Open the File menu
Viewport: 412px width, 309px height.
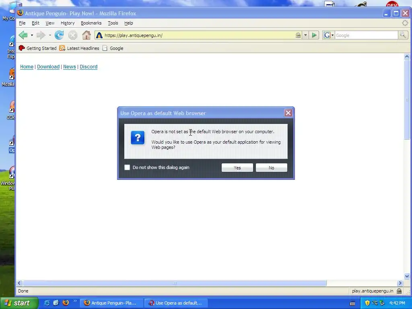pyautogui.click(x=22, y=23)
